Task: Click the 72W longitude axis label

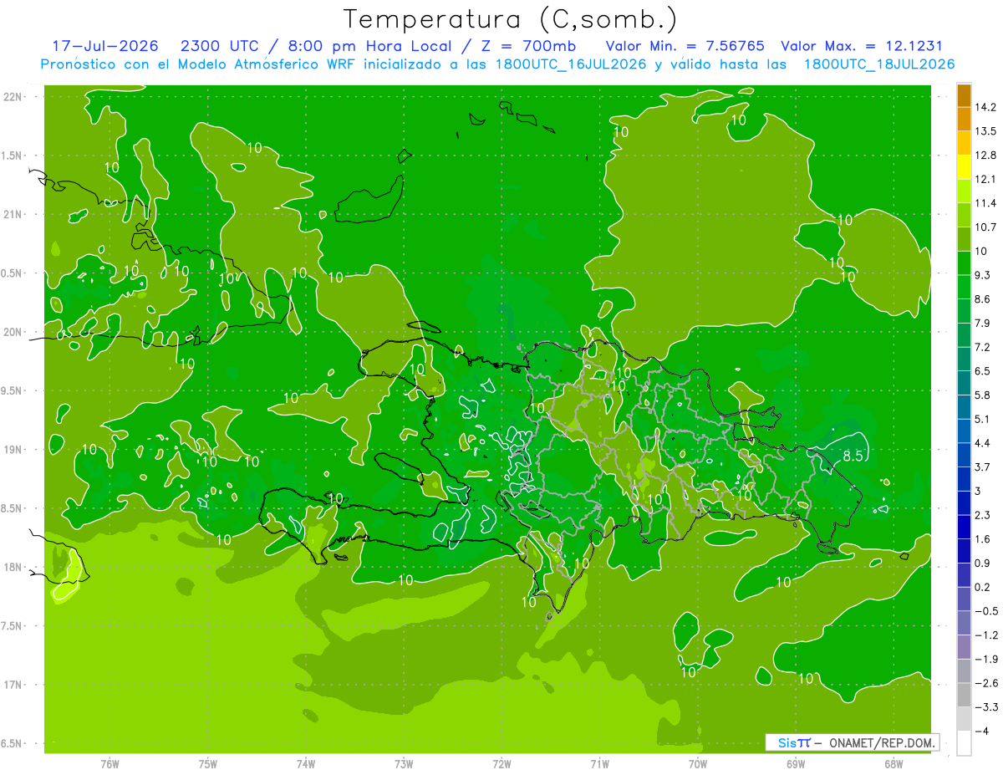Action: [501, 763]
